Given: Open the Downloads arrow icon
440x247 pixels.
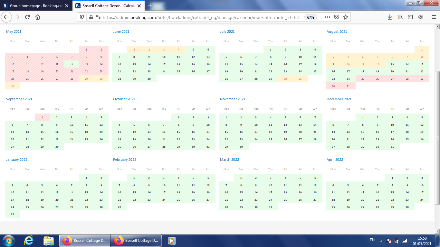Looking at the screenshot, I should [x=390, y=17].
